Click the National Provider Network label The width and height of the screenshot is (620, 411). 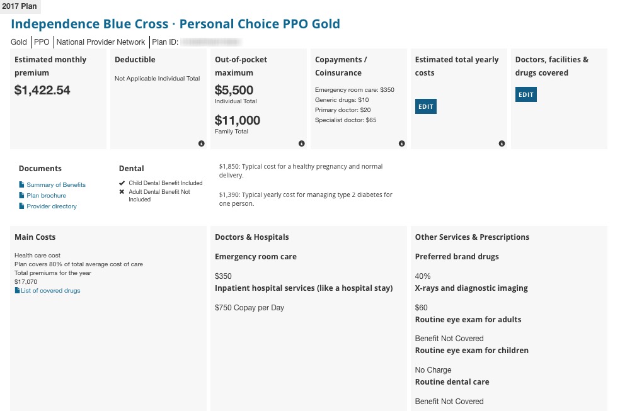click(x=101, y=42)
